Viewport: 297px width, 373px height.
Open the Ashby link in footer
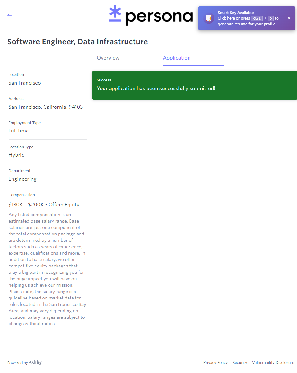35,363
